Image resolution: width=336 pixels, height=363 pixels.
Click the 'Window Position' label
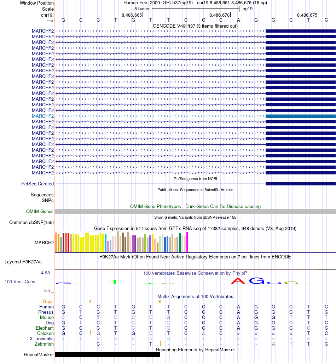pyautogui.click(x=37, y=3)
